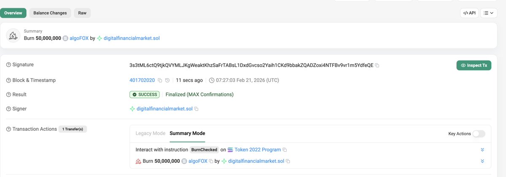Screen dimensions: 506x177
Task: Copy the Signer address digitalfinancialmarket.sol
Action: coord(196,109)
